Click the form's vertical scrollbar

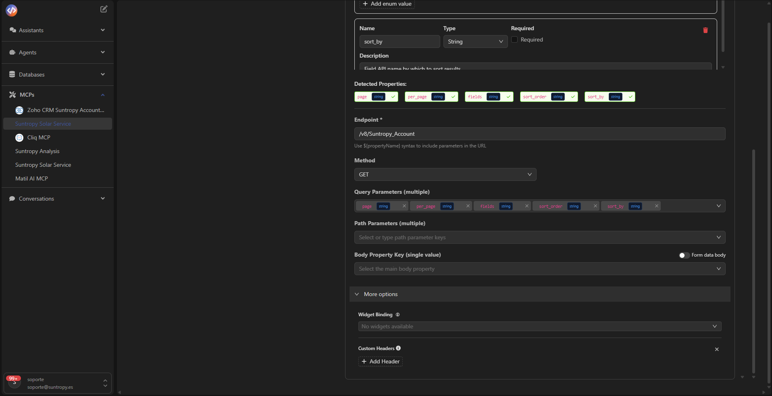753,262
